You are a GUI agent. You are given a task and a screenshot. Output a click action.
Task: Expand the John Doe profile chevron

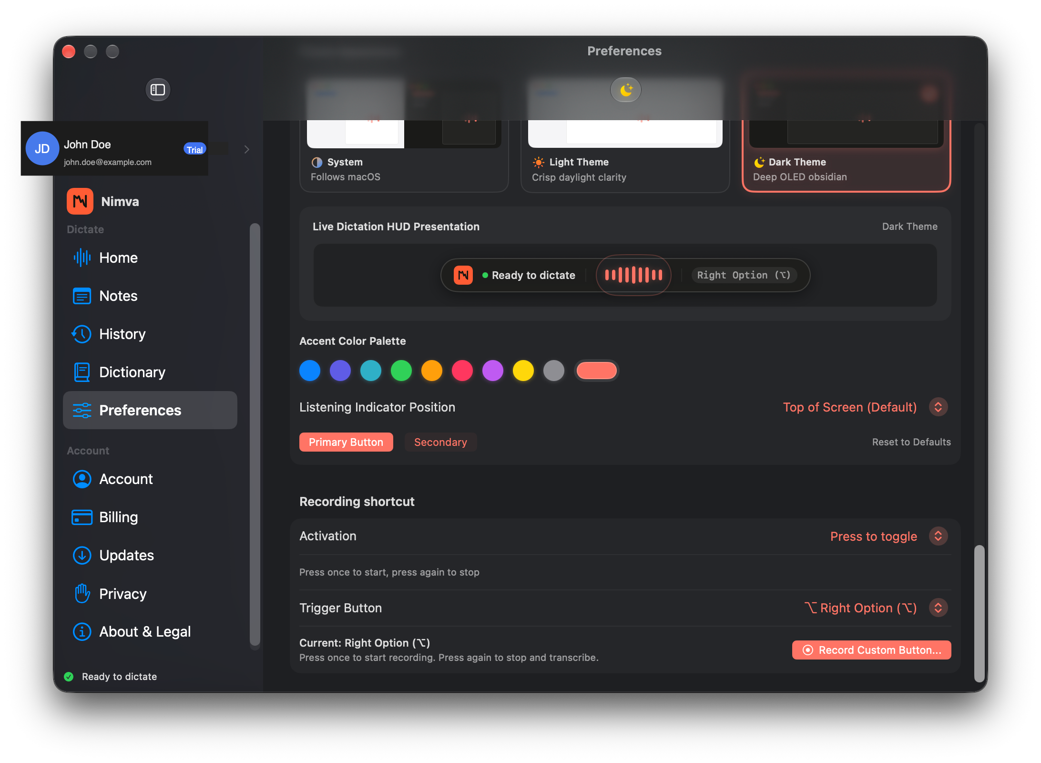(x=246, y=149)
